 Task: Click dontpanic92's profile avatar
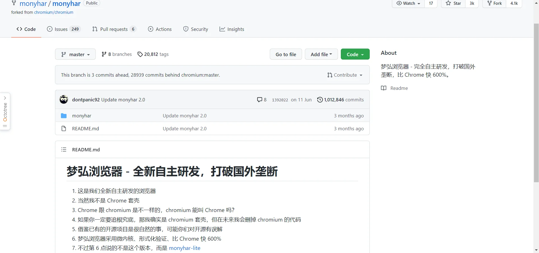pyautogui.click(x=64, y=99)
